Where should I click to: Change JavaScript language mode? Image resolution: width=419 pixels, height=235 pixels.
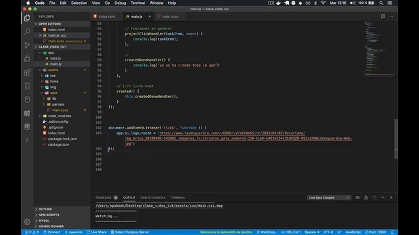(x=353, y=232)
